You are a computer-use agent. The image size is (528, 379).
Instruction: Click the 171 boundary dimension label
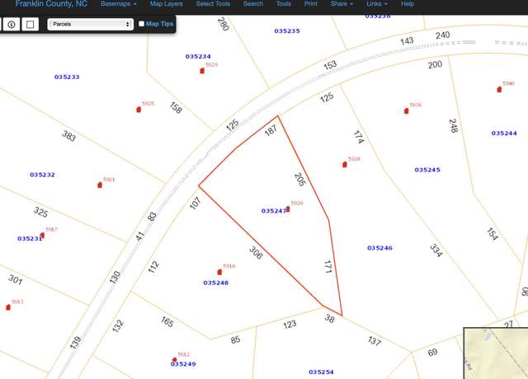point(328,267)
